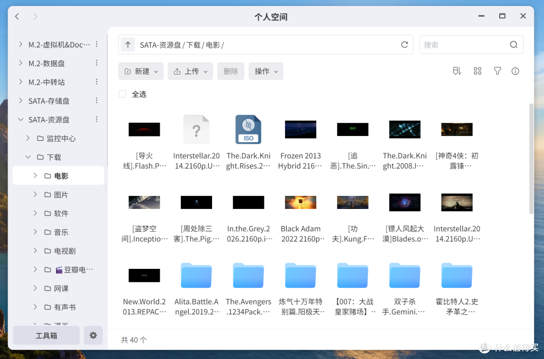Refresh the current folder listing
The width and height of the screenshot is (544, 359).
(404, 45)
